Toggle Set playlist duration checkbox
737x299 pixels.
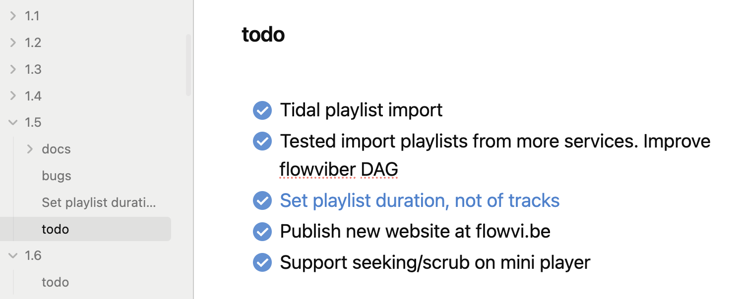(x=262, y=200)
